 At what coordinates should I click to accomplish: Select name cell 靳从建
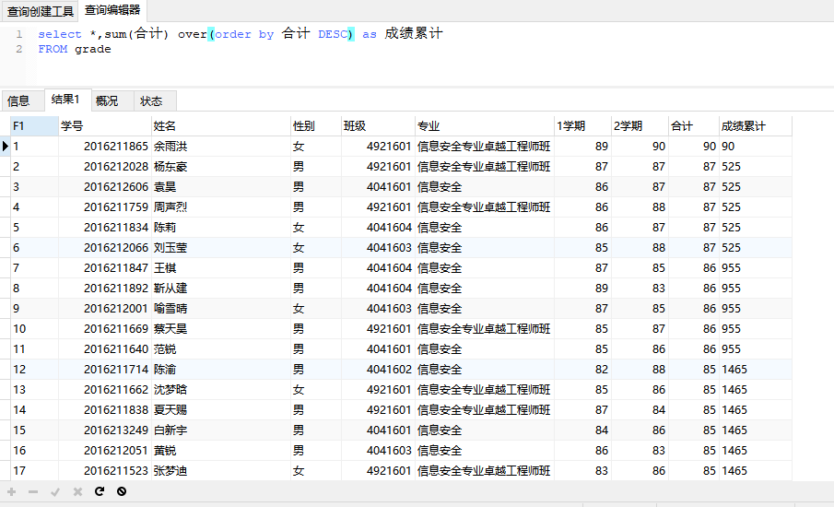[221, 288]
